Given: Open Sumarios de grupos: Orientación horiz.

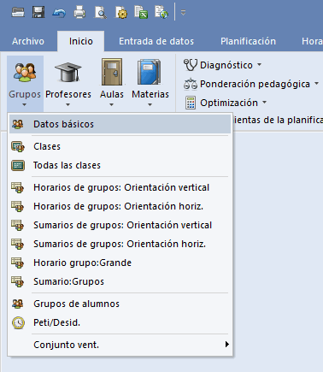Looking at the screenshot, I should pos(120,244).
